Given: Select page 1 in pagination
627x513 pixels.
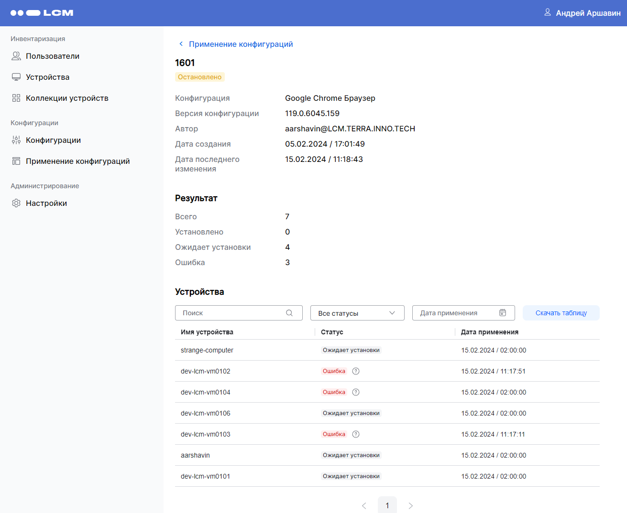Looking at the screenshot, I should click(x=387, y=505).
